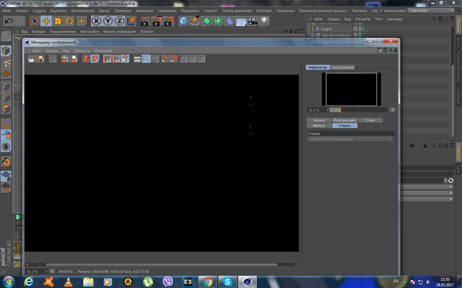Toggle X axis lock

point(96,21)
